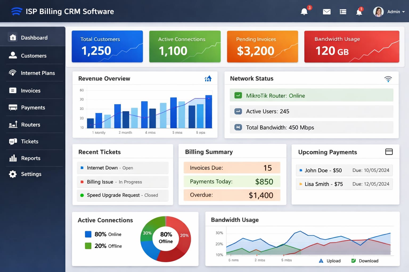Click the Invoices icon in sidebar
The width and height of the screenshot is (409, 272).
click(x=13, y=91)
